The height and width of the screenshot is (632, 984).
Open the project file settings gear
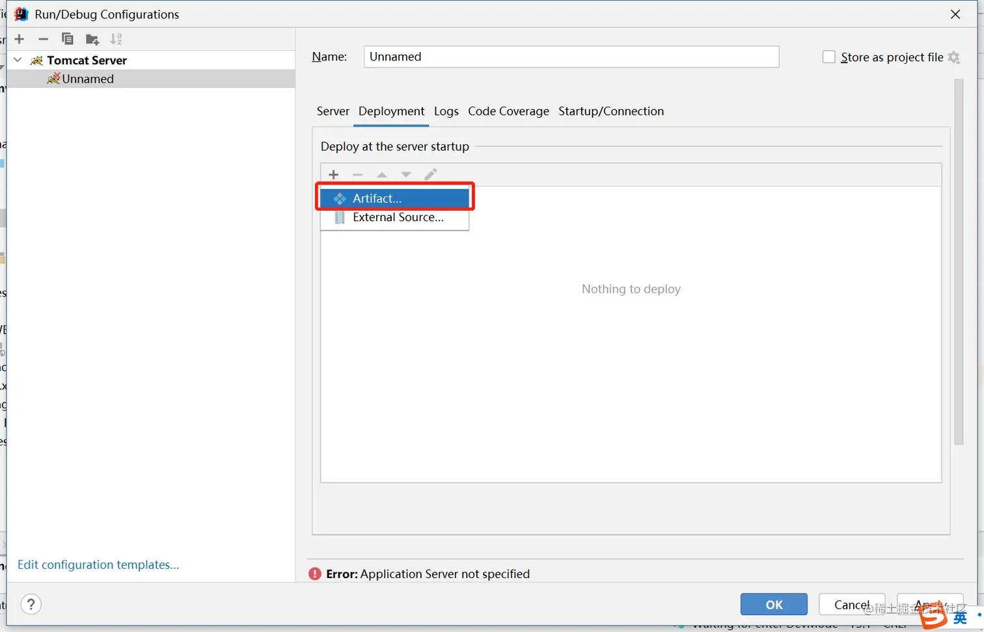pos(954,57)
